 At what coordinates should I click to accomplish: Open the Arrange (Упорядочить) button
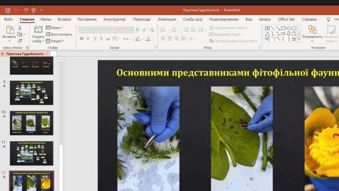coord(313,33)
